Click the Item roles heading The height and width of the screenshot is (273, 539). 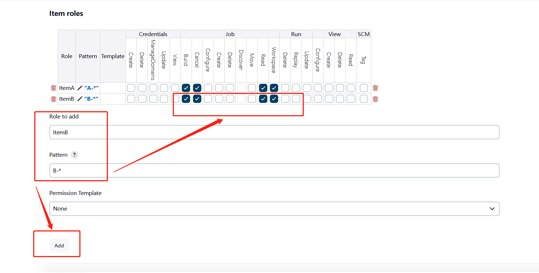66,13
